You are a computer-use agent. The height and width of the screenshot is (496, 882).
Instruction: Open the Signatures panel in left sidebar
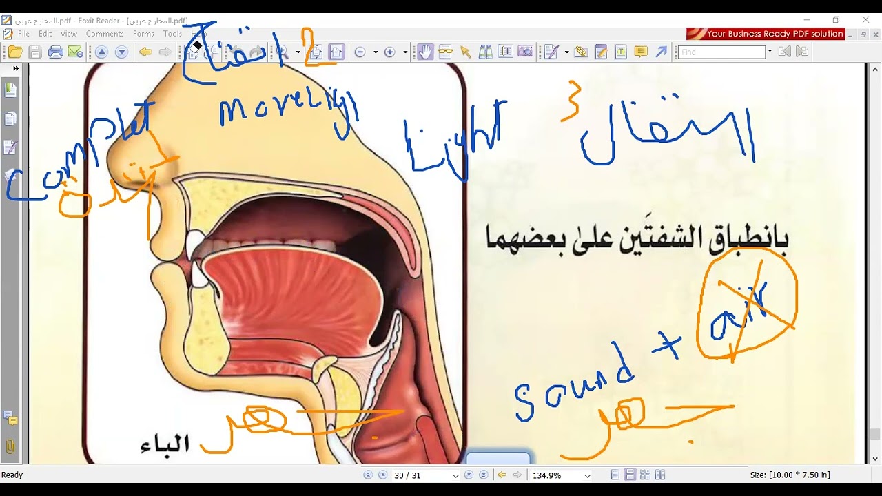pyautogui.click(x=10, y=147)
